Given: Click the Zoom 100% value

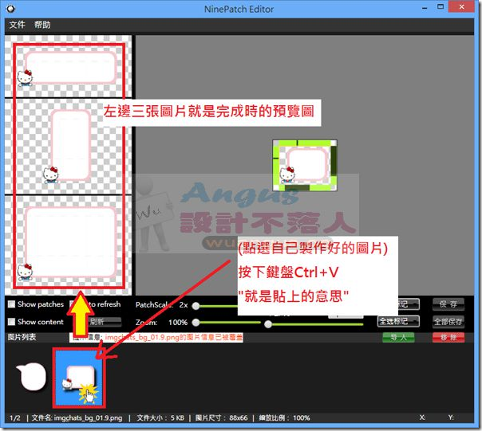Looking at the screenshot, I should [178, 323].
